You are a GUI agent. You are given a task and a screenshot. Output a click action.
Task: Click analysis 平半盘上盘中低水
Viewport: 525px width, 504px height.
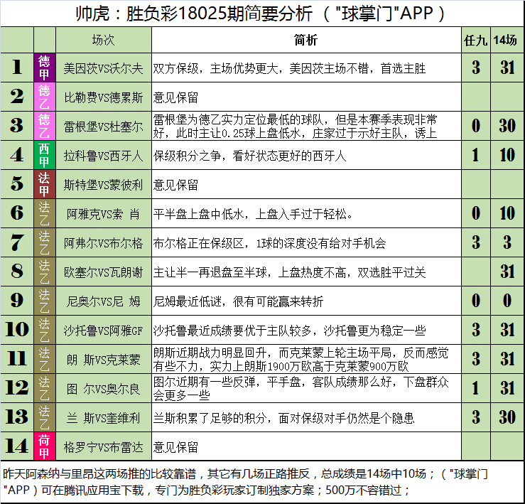[253, 214]
